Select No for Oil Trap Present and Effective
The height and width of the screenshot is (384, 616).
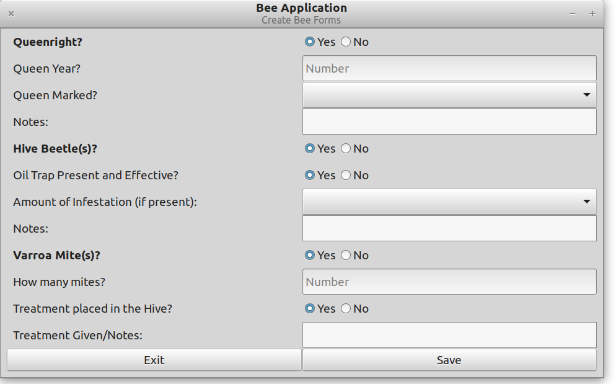(346, 175)
